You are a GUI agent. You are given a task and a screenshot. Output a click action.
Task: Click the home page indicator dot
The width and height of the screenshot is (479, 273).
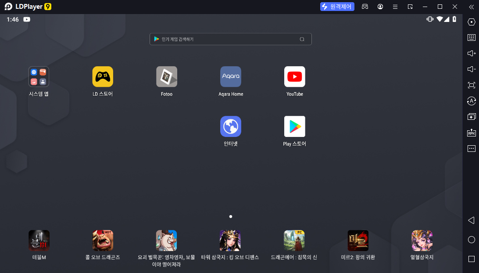(x=231, y=216)
